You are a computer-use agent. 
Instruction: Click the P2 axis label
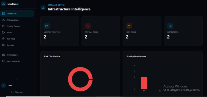(159, 91)
